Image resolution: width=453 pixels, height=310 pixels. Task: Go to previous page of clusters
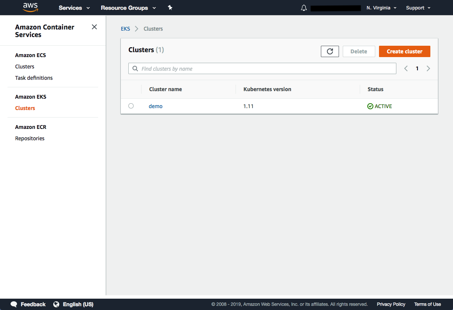coord(406,68)
